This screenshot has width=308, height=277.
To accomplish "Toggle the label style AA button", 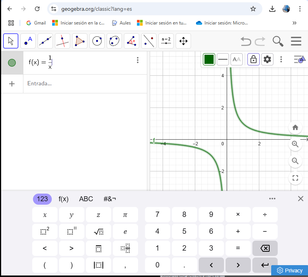I will click(237, 59).
